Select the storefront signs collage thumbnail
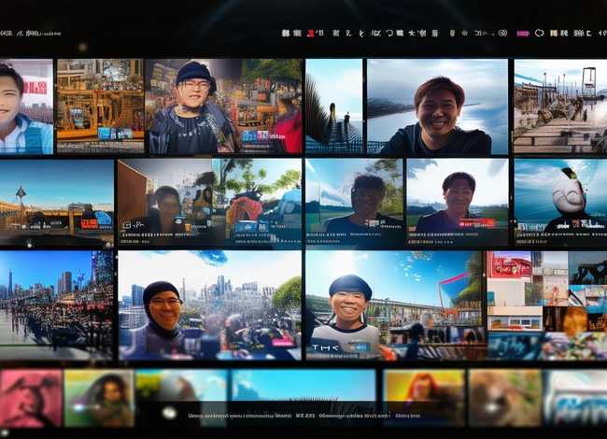607x439 pixels. 546,304
